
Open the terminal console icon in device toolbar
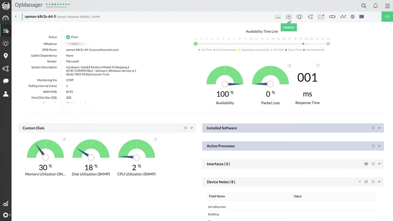point(361,17)
